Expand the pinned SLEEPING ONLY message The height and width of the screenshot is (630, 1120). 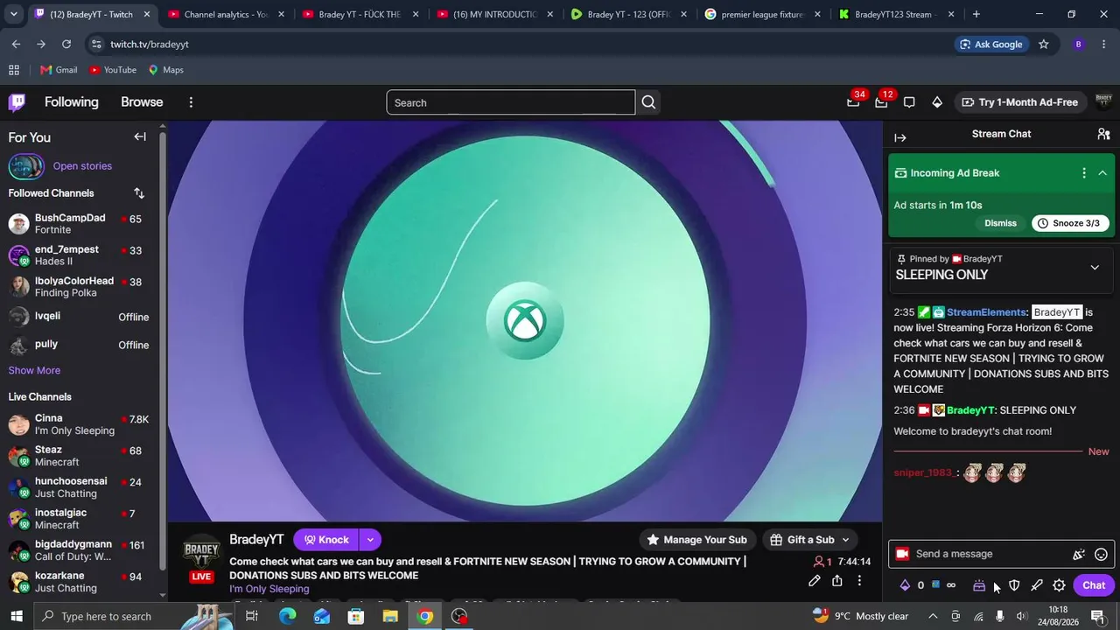coord(1095,268)
